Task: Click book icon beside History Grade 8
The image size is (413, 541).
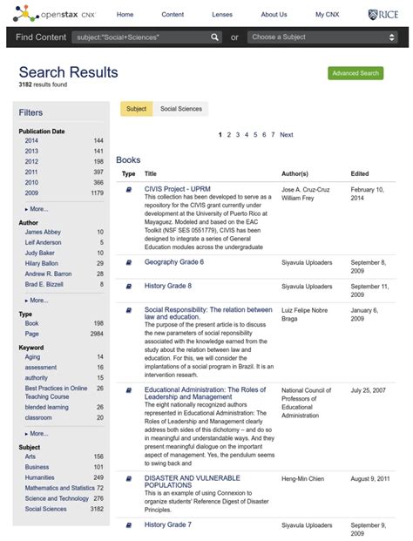Action: coord(129,287)
